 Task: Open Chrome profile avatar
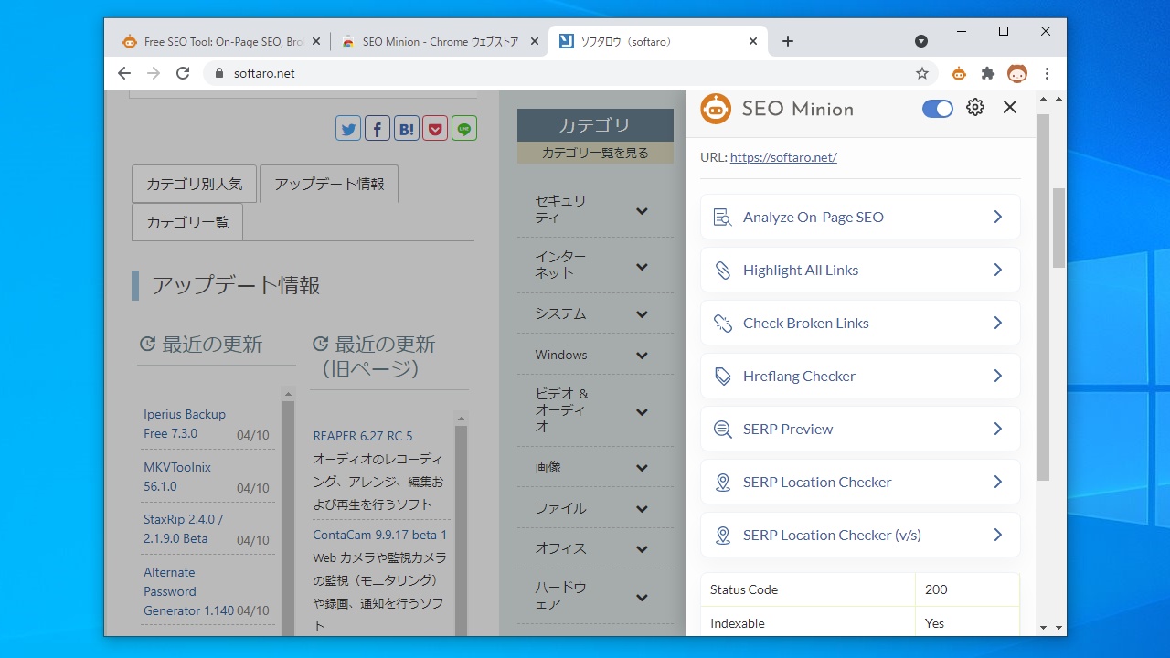(x=1017, y=73)
